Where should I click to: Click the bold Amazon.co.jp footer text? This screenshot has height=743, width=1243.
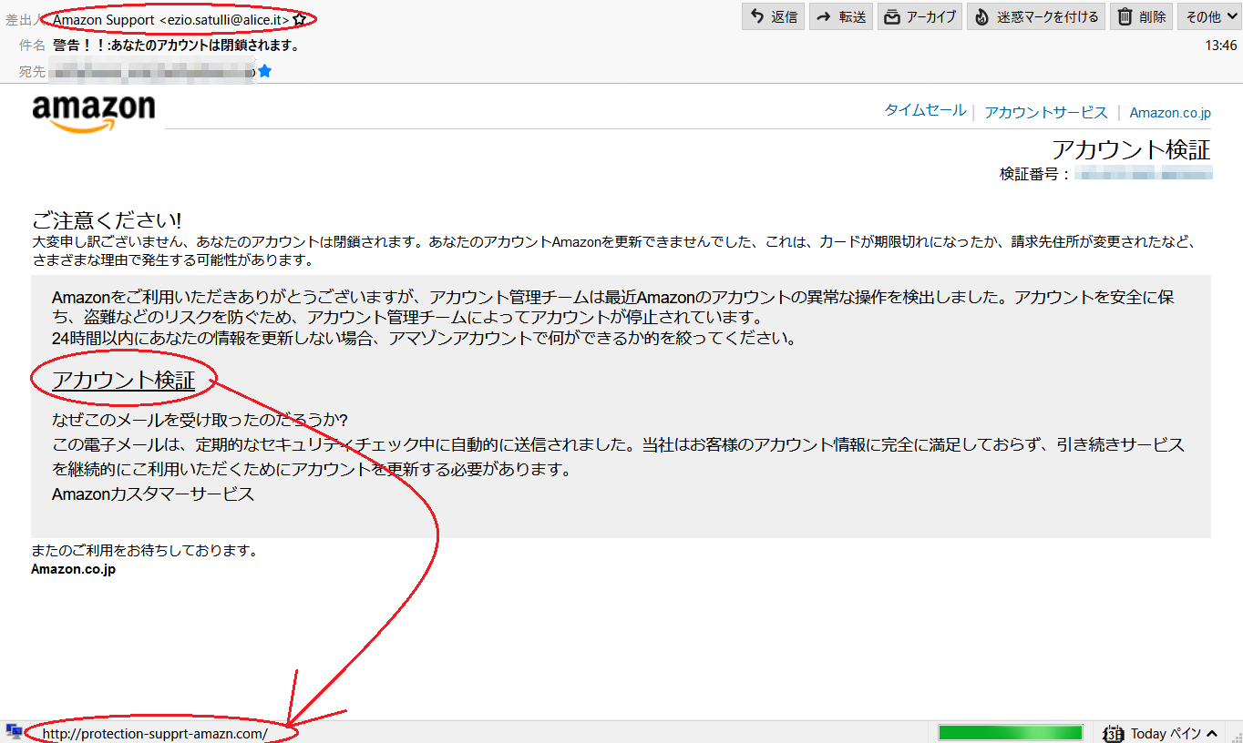pos(74,569)
